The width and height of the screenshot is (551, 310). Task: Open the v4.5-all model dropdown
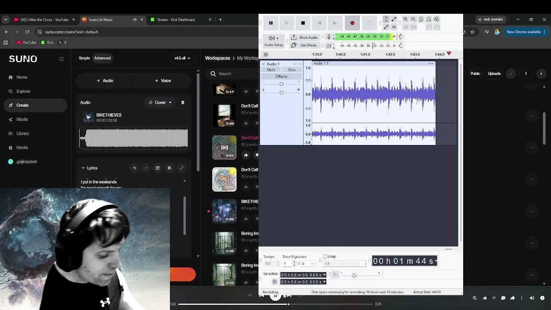(182, 58)
